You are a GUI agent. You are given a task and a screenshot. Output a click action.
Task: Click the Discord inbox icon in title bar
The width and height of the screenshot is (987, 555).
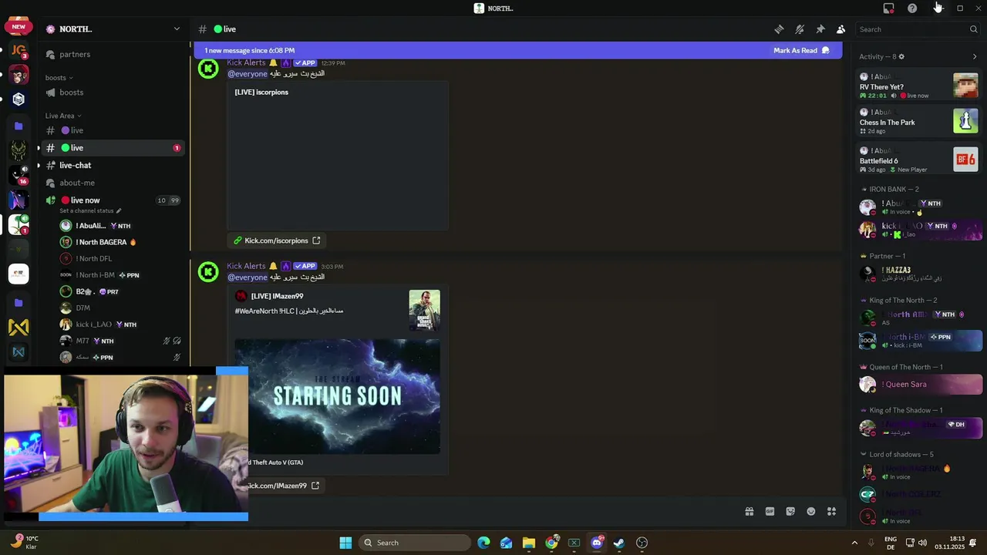pyautogui.click(x=888, y=8)
